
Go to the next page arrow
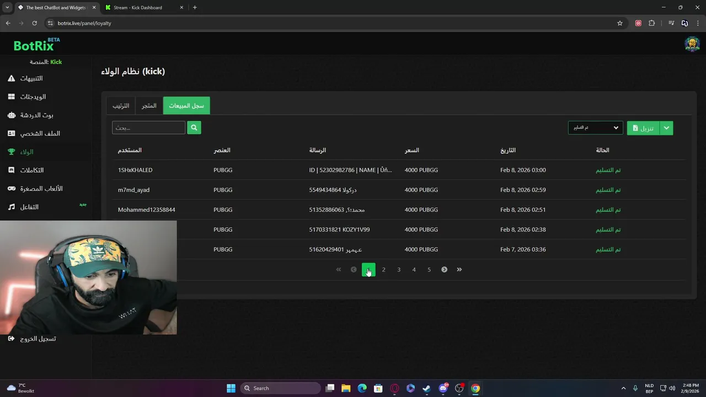(444, 270)
